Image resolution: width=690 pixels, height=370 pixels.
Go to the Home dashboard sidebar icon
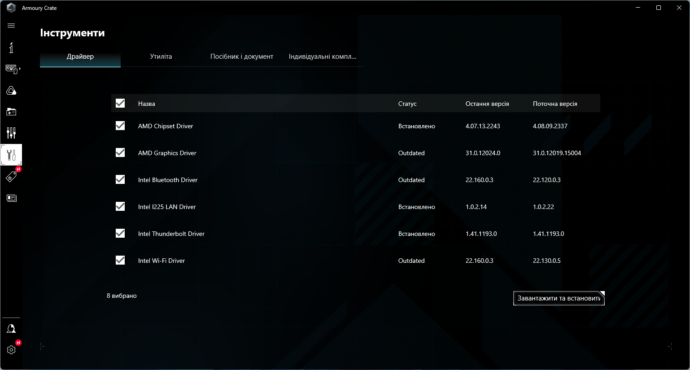tap(11, 48)
